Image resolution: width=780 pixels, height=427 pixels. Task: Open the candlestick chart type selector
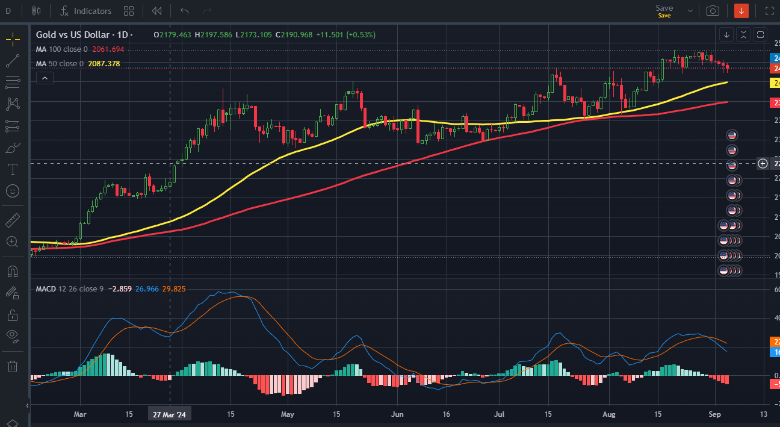[x=34, y=10]
